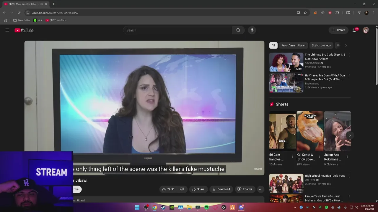The image size is (378, 212).
Task: Mute the tab via the tab speaker icon
Action: coord(41,4)
